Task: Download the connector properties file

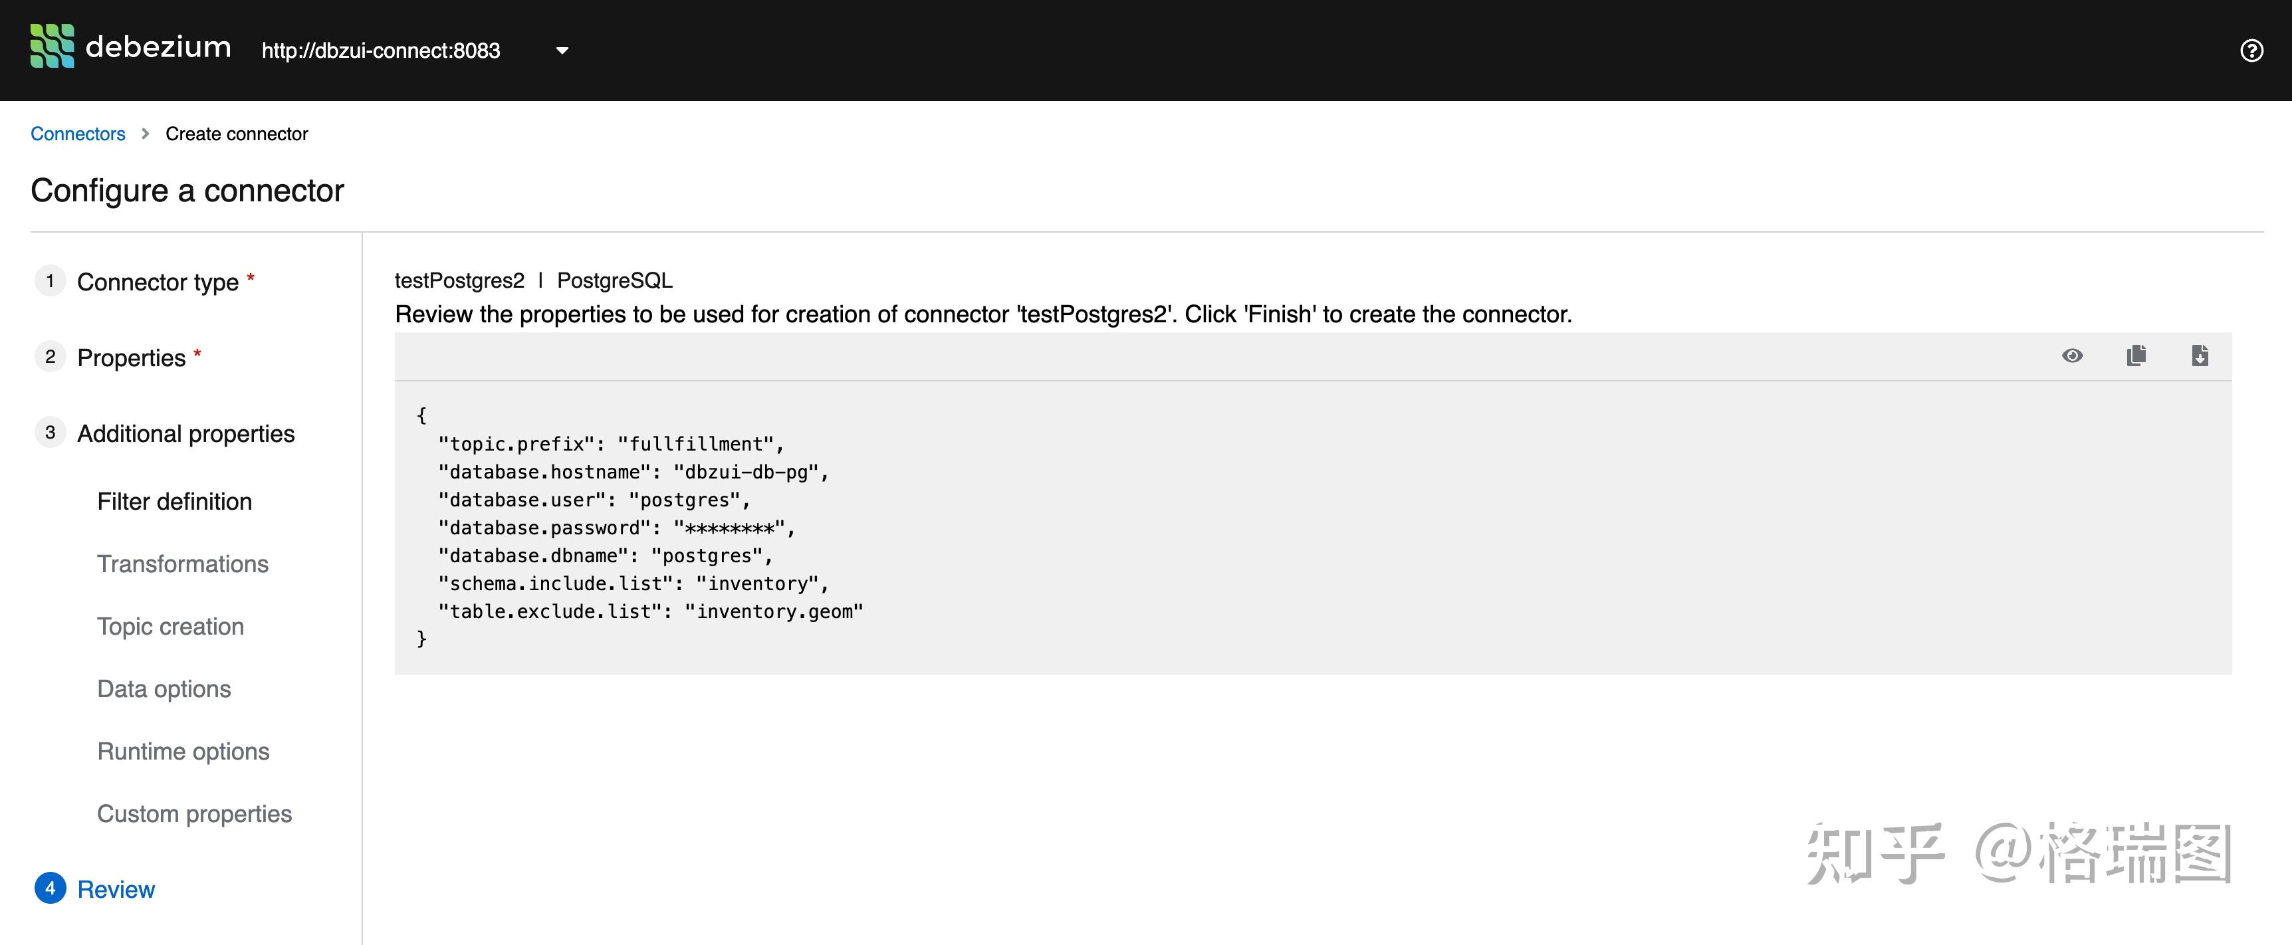Action: (2200, 356)
